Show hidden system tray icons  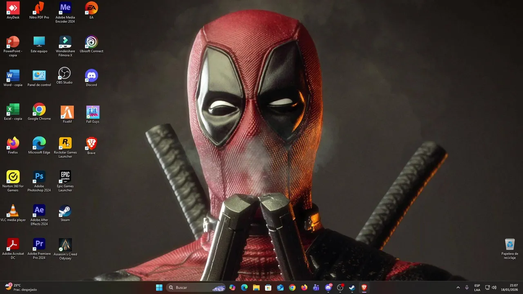458,287
